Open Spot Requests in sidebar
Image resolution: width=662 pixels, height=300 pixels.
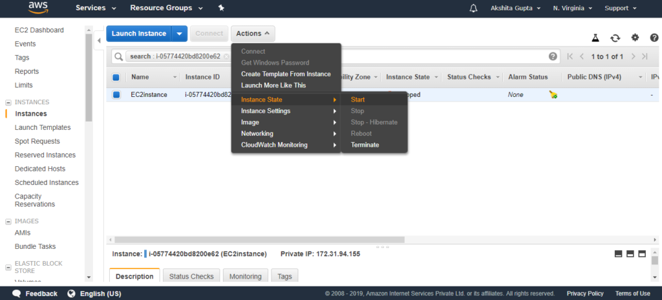coord(37,141)
